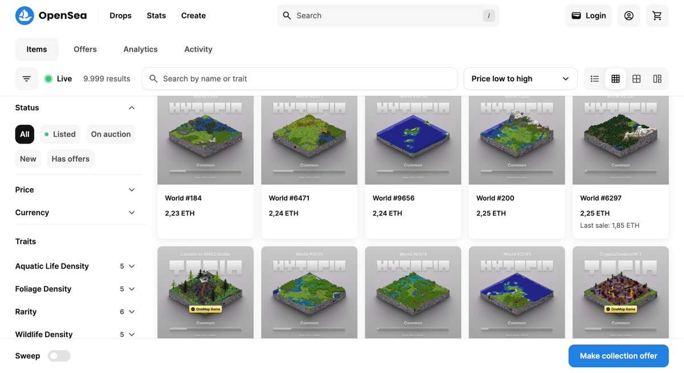The image size is (684, 373).
Task: Open the World #9656 item link
Action: click(x=393, y=198)
